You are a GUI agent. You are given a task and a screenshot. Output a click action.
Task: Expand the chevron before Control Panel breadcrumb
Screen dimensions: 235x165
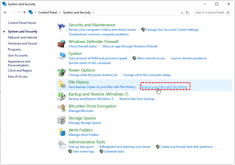[35, 12]
